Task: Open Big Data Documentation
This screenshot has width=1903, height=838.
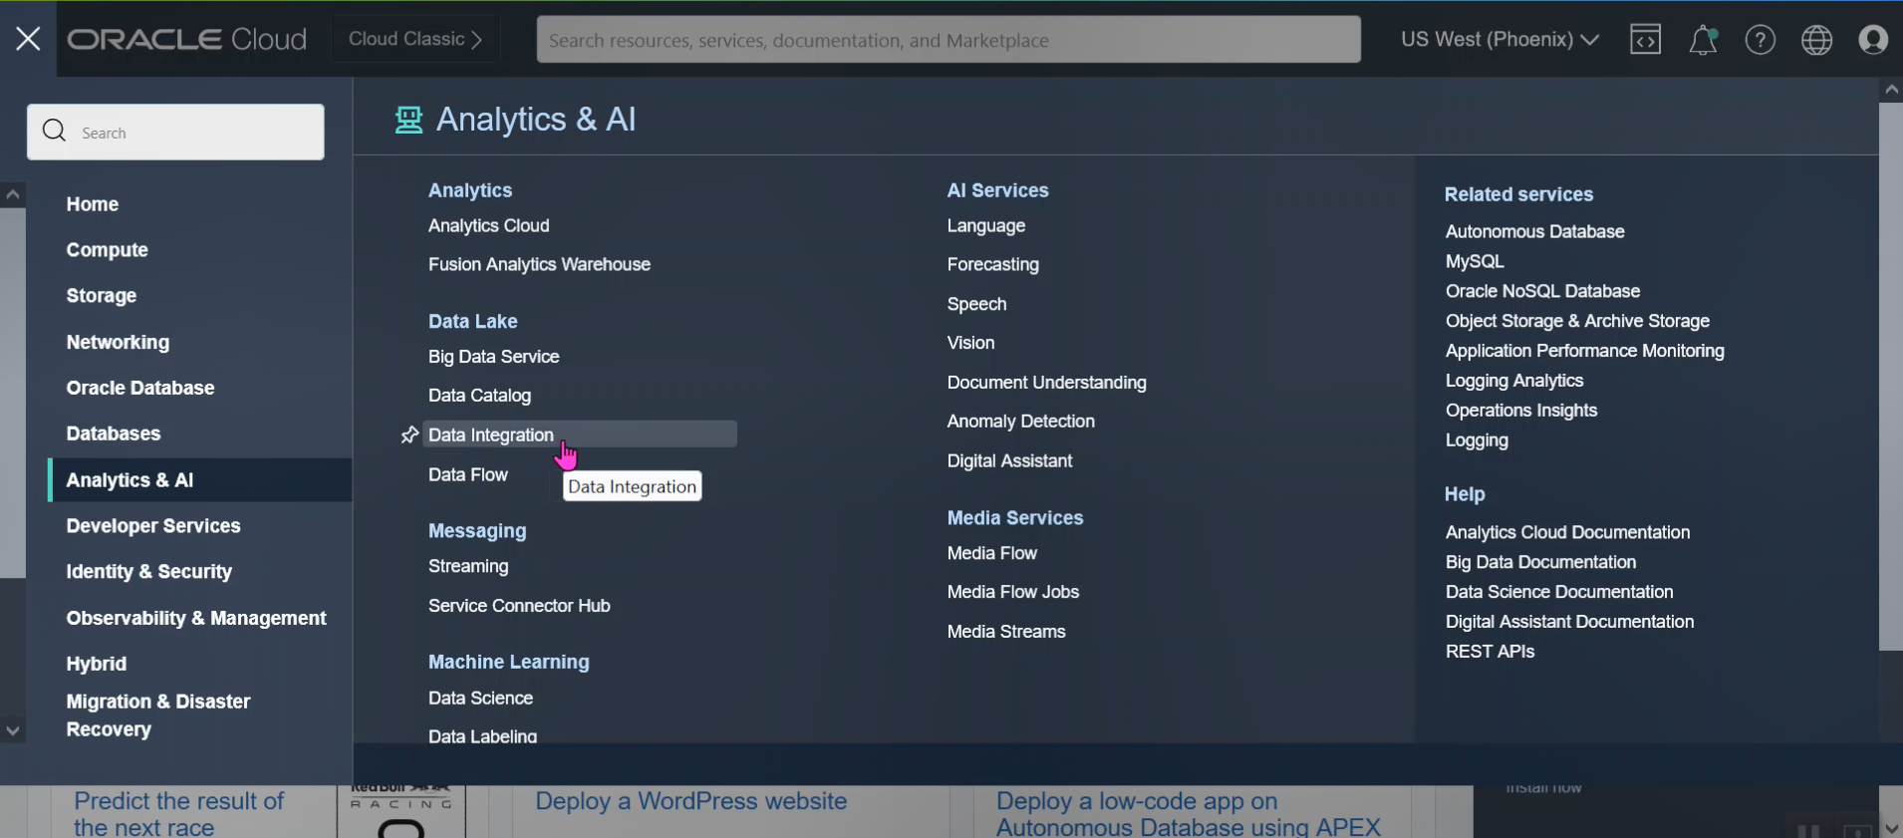Action: tap(1541, 563)
